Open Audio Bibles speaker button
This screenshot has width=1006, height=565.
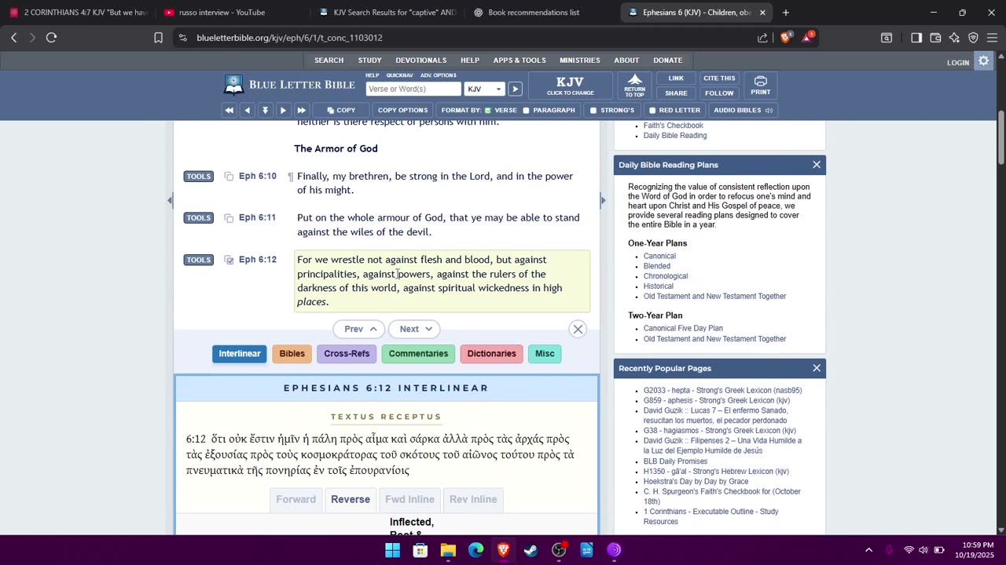pos(743,111)
